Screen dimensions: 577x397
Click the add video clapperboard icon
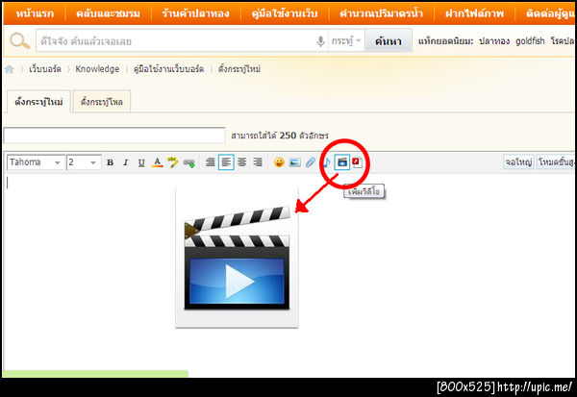341,162
